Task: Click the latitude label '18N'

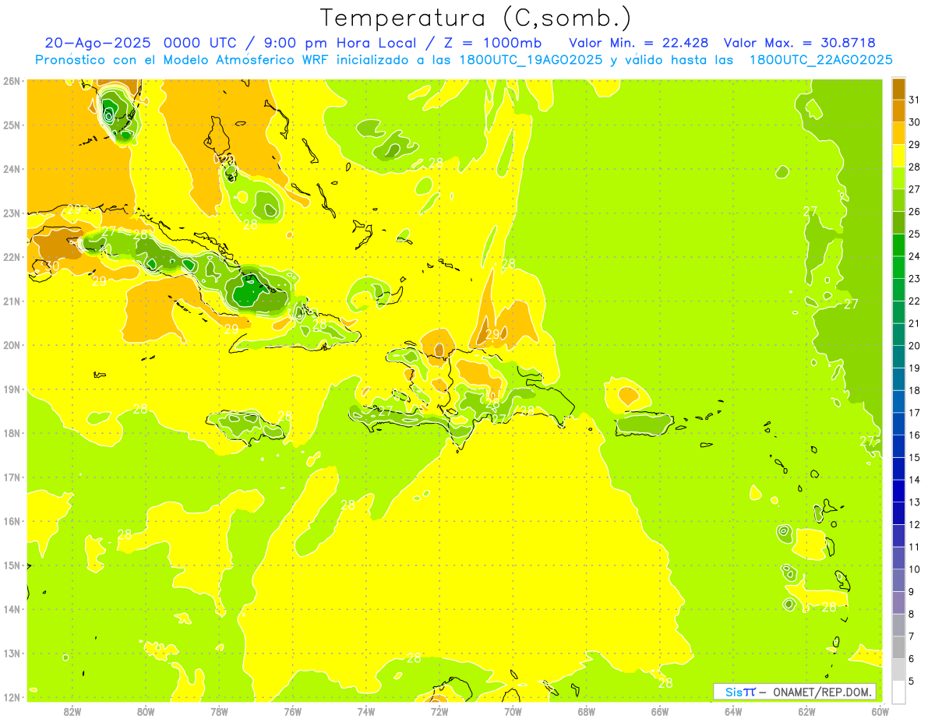Action: point(12,433)
